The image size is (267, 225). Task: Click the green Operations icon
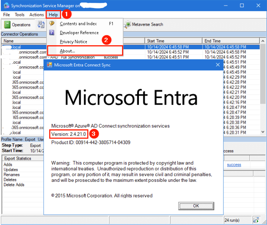[7, 25]
